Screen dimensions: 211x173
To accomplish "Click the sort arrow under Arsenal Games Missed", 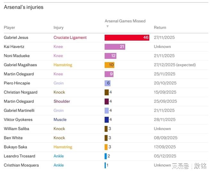I will [x=107, y=26].
